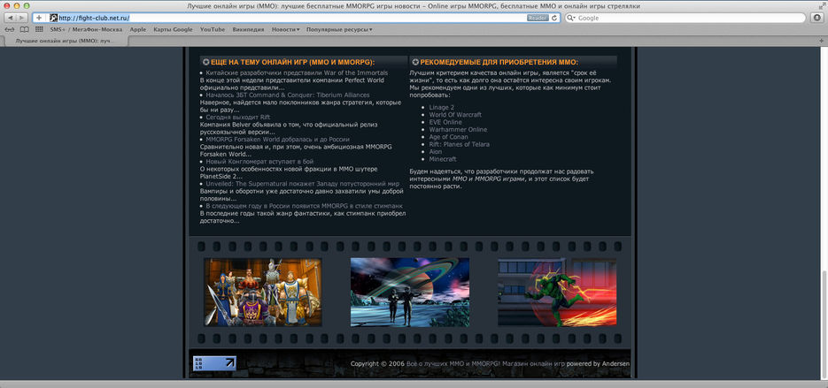Click the Google search magnifier icon
Image resolution: width=828 pixels, height=388 pixels.
coord(571,18)
